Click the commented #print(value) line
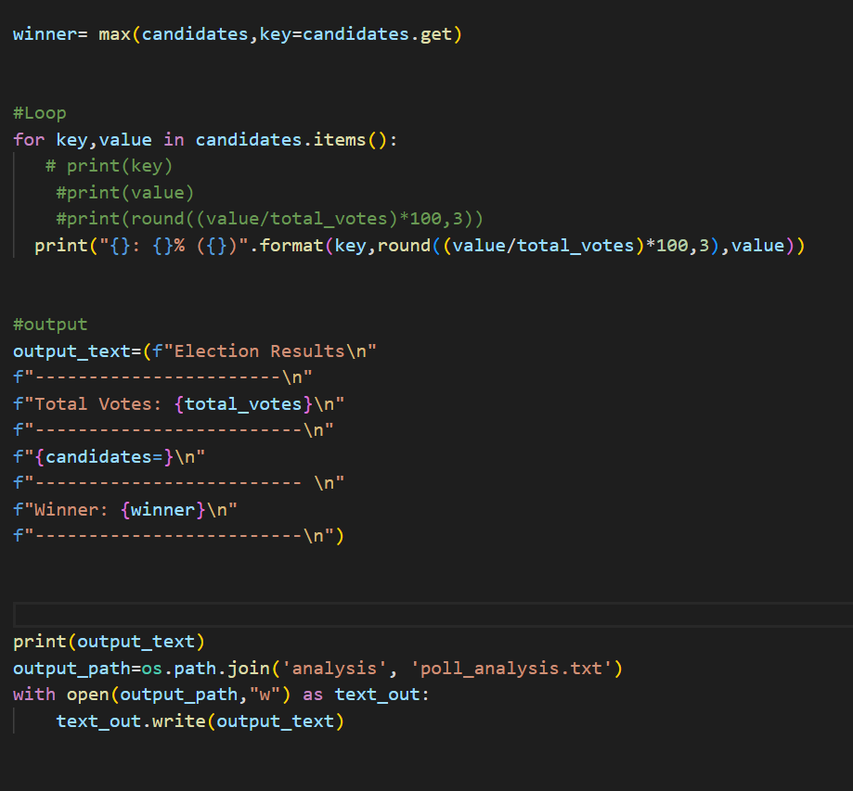 [x=124, y=192]
